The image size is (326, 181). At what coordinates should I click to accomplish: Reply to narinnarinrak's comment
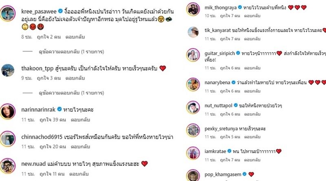tap(80, 120)
